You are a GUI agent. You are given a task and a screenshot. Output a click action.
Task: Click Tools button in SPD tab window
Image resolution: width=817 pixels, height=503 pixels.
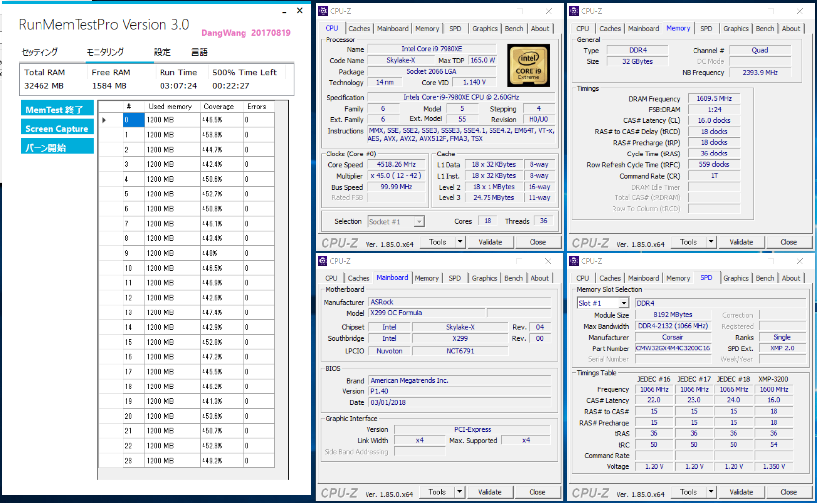tap(688, 492)
